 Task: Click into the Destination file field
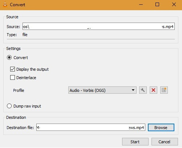click(x=91, y=127)
